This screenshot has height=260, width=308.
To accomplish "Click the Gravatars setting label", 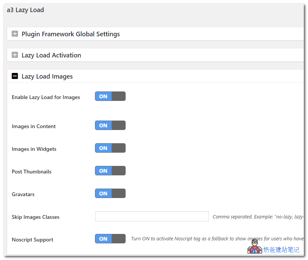I will pyautogui.click(x=23, y=195).
